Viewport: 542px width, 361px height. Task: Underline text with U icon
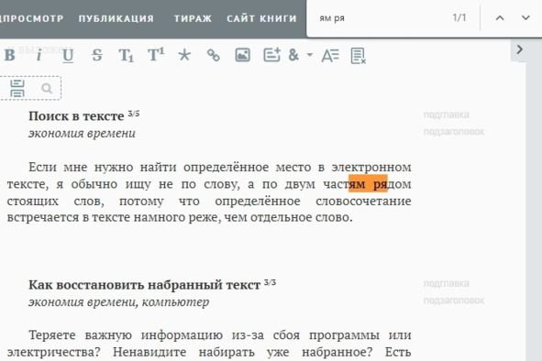click(68, 56)
